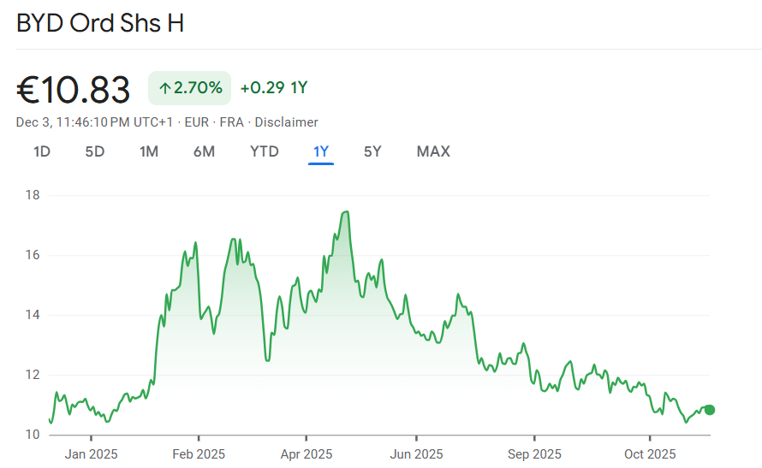The height and width of the screenshot is (468, 762).
Task: Show the 1M price history
Action: [x=149, y=151]
